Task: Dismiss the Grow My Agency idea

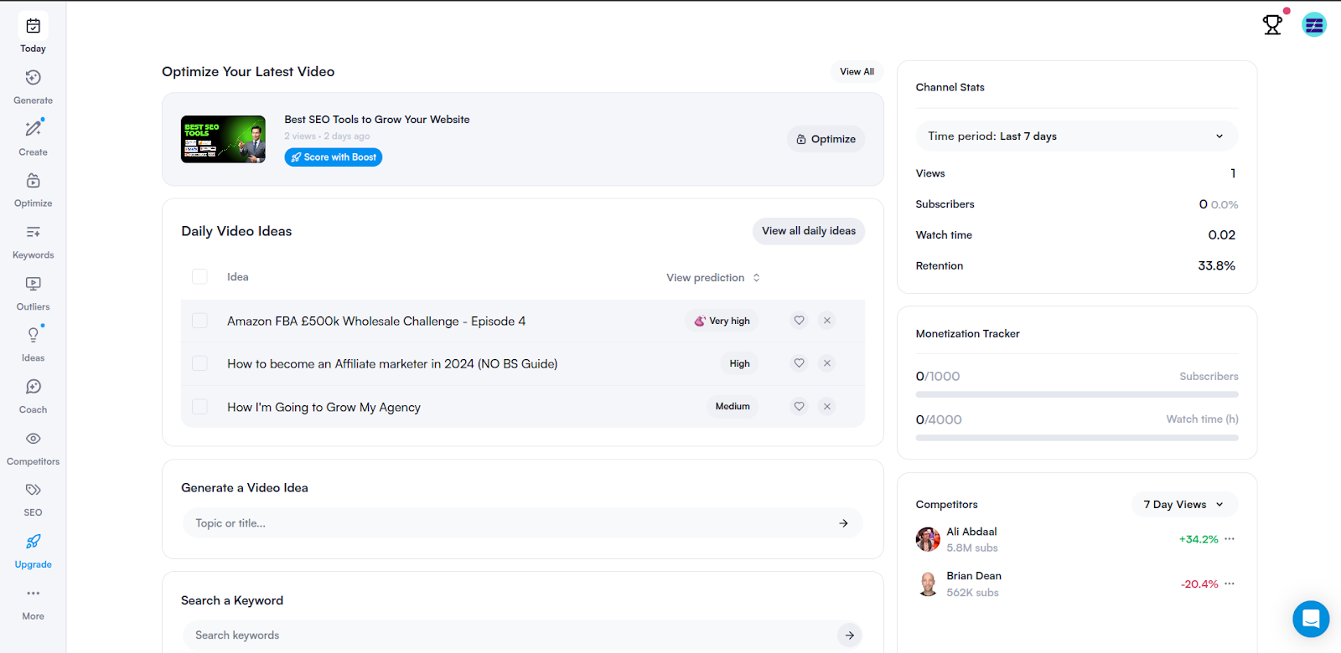Action: tap(827, 407)
